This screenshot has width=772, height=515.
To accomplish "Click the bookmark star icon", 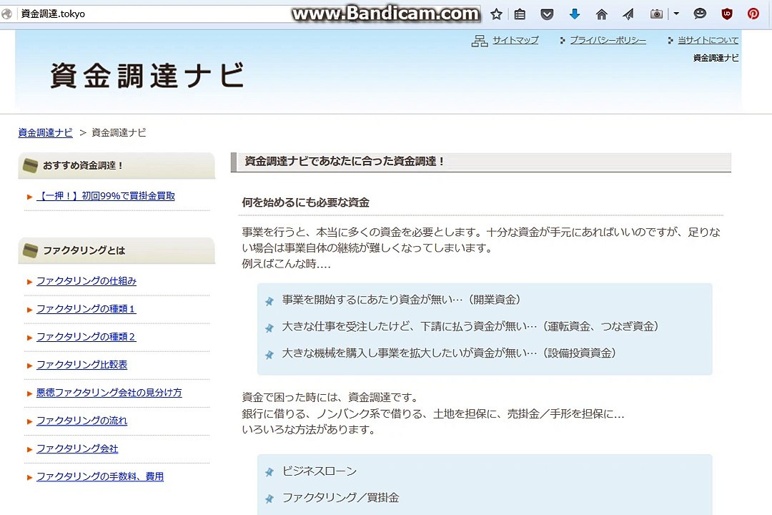I will click(496, 14).
